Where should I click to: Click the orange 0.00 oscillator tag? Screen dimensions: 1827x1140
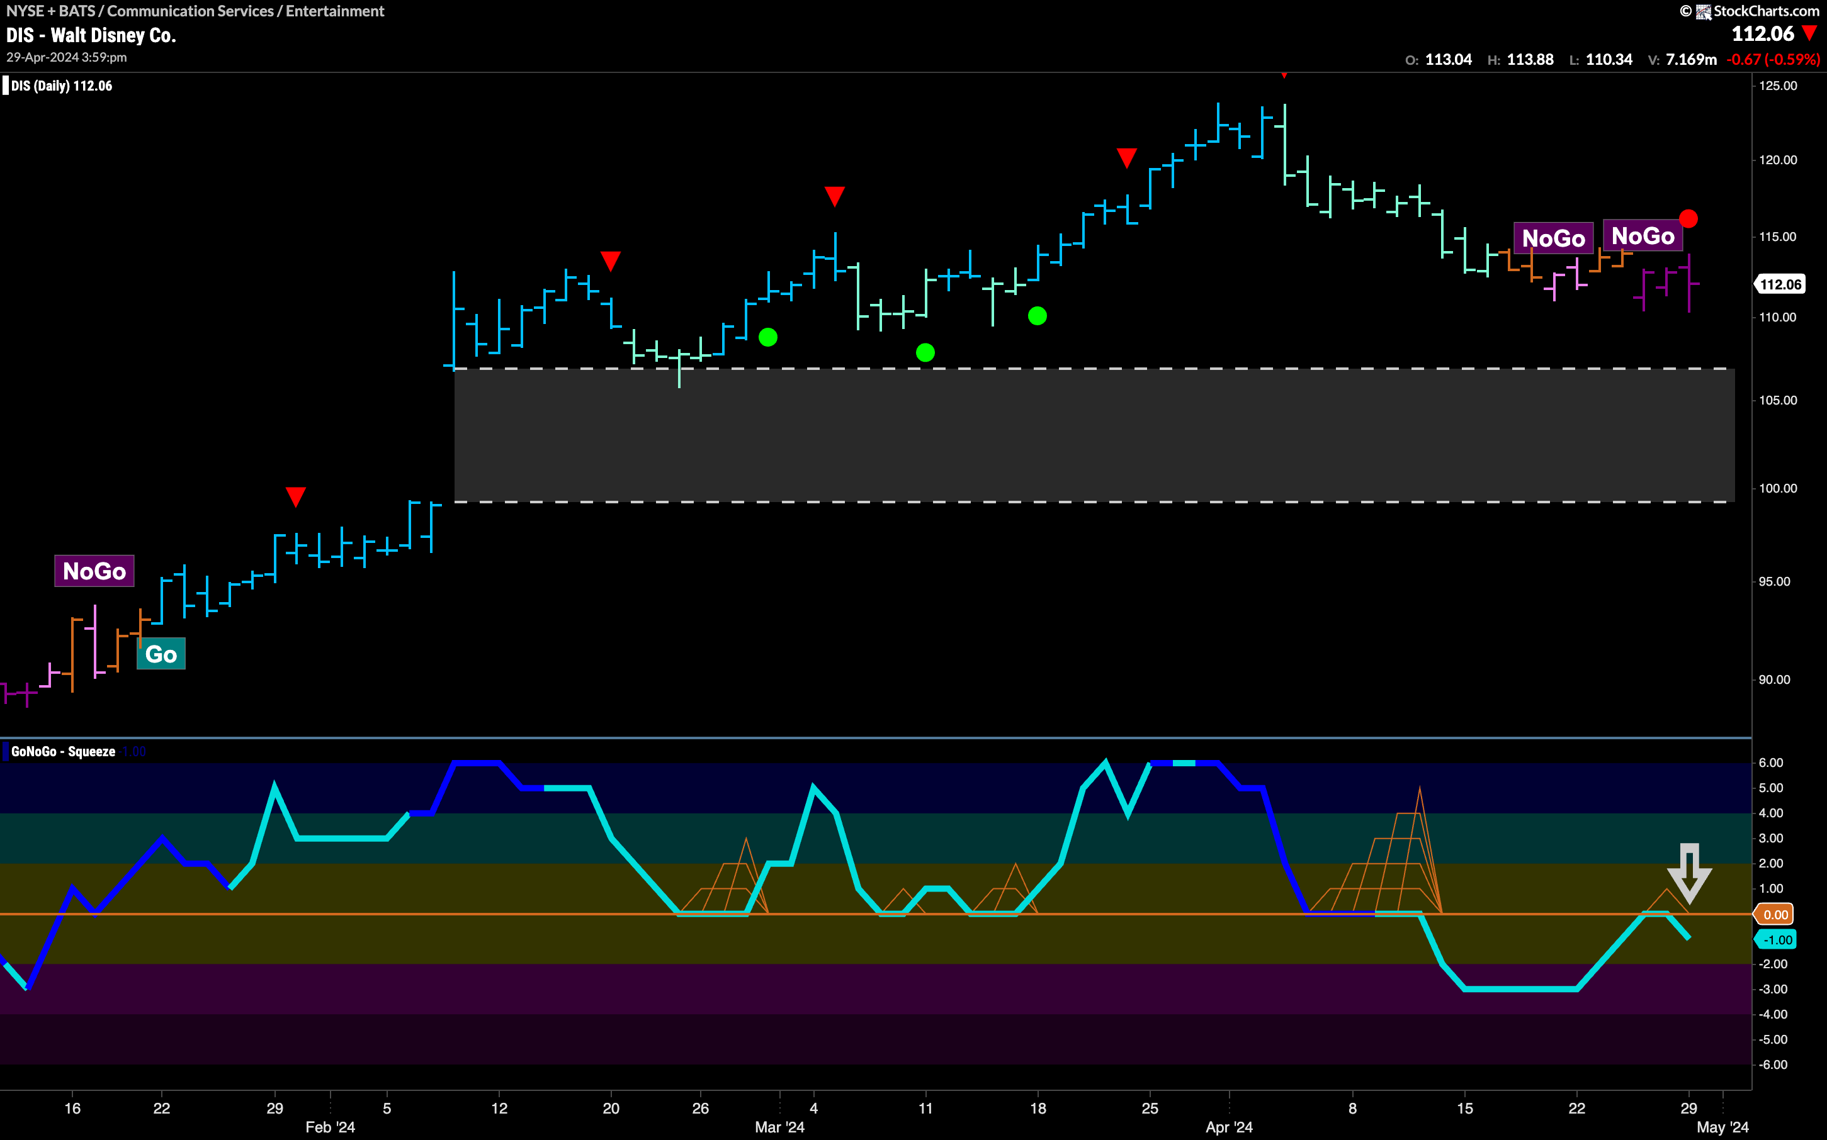point(1775,915)
